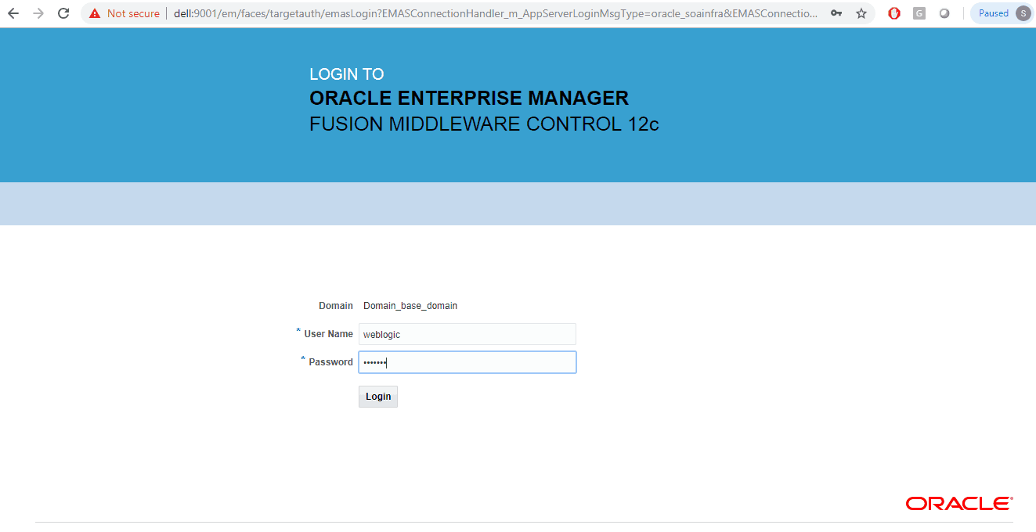This screenshot has width=1036, height=532.
Task: Bookmark this page with star icon
Action: [x=861, y=13]
